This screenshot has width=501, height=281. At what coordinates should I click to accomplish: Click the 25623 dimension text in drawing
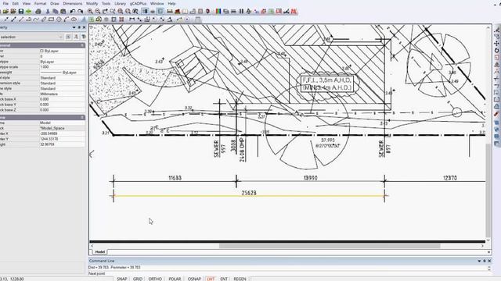pos(249,193)
